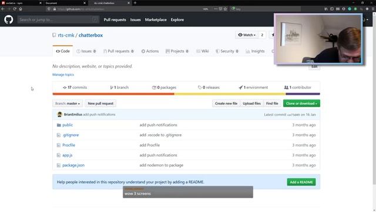Click the .gitignore file icon
The image size is (376, 212).
(59, 135)
